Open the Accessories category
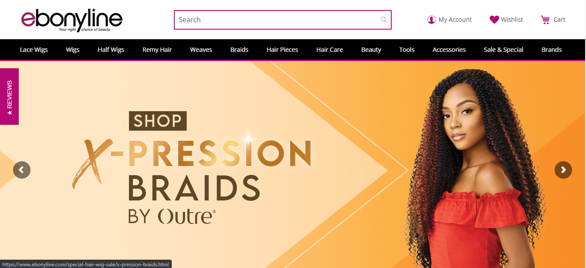 coord(449,50)
